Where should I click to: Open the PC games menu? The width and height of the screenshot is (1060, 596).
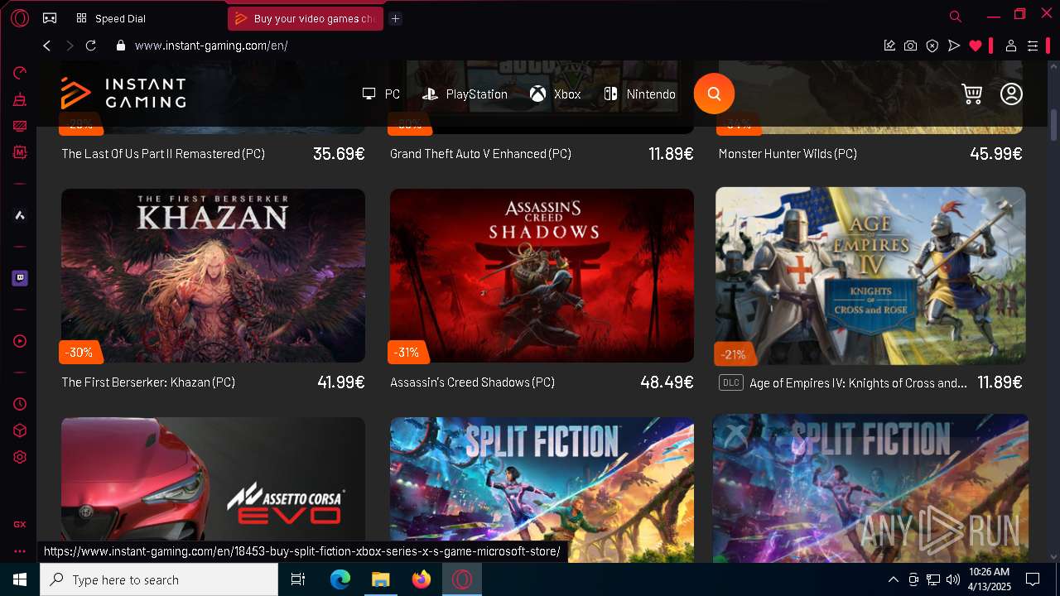381,94
